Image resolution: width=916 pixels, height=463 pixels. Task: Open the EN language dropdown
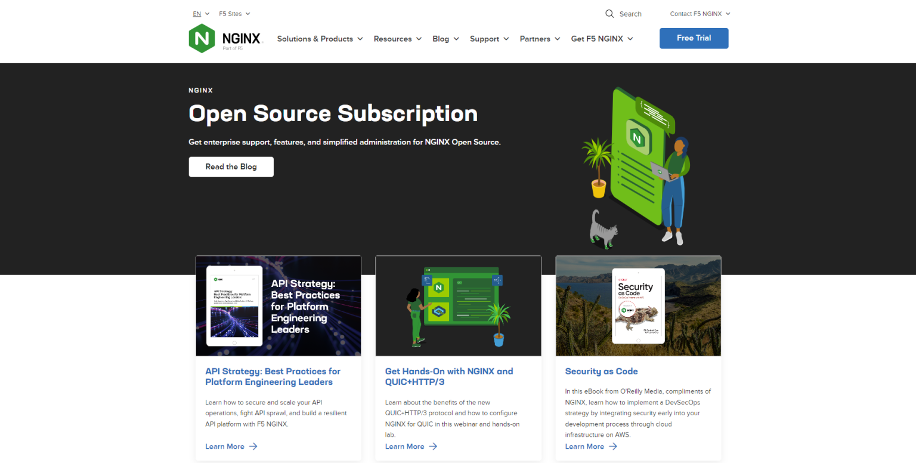[201, 14]
